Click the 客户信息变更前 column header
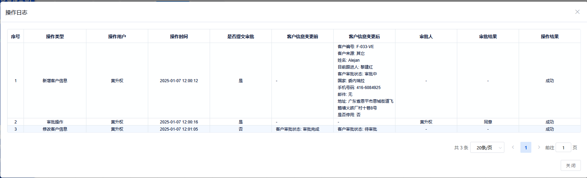The width and height of the screenshot is (587, 178). [x=303, y=36]
